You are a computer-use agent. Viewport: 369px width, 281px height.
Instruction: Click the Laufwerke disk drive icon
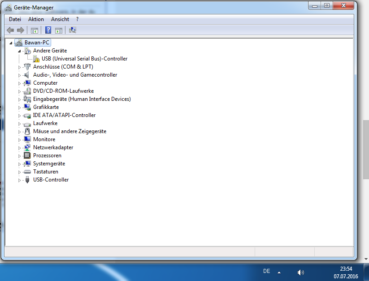point(27,124)
